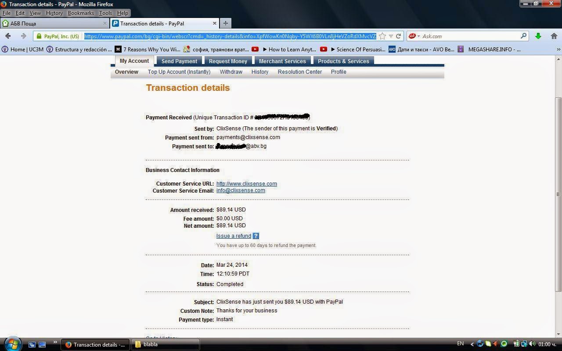
Task: Open How to Learn Anyt... bookmark
Action: point(284,50)
